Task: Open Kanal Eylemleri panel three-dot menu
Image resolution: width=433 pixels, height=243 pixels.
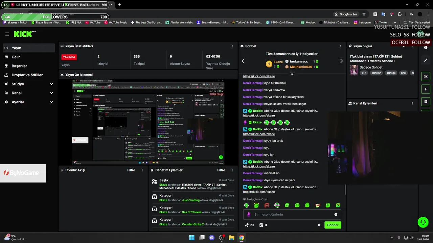Action: coord(412,103)
